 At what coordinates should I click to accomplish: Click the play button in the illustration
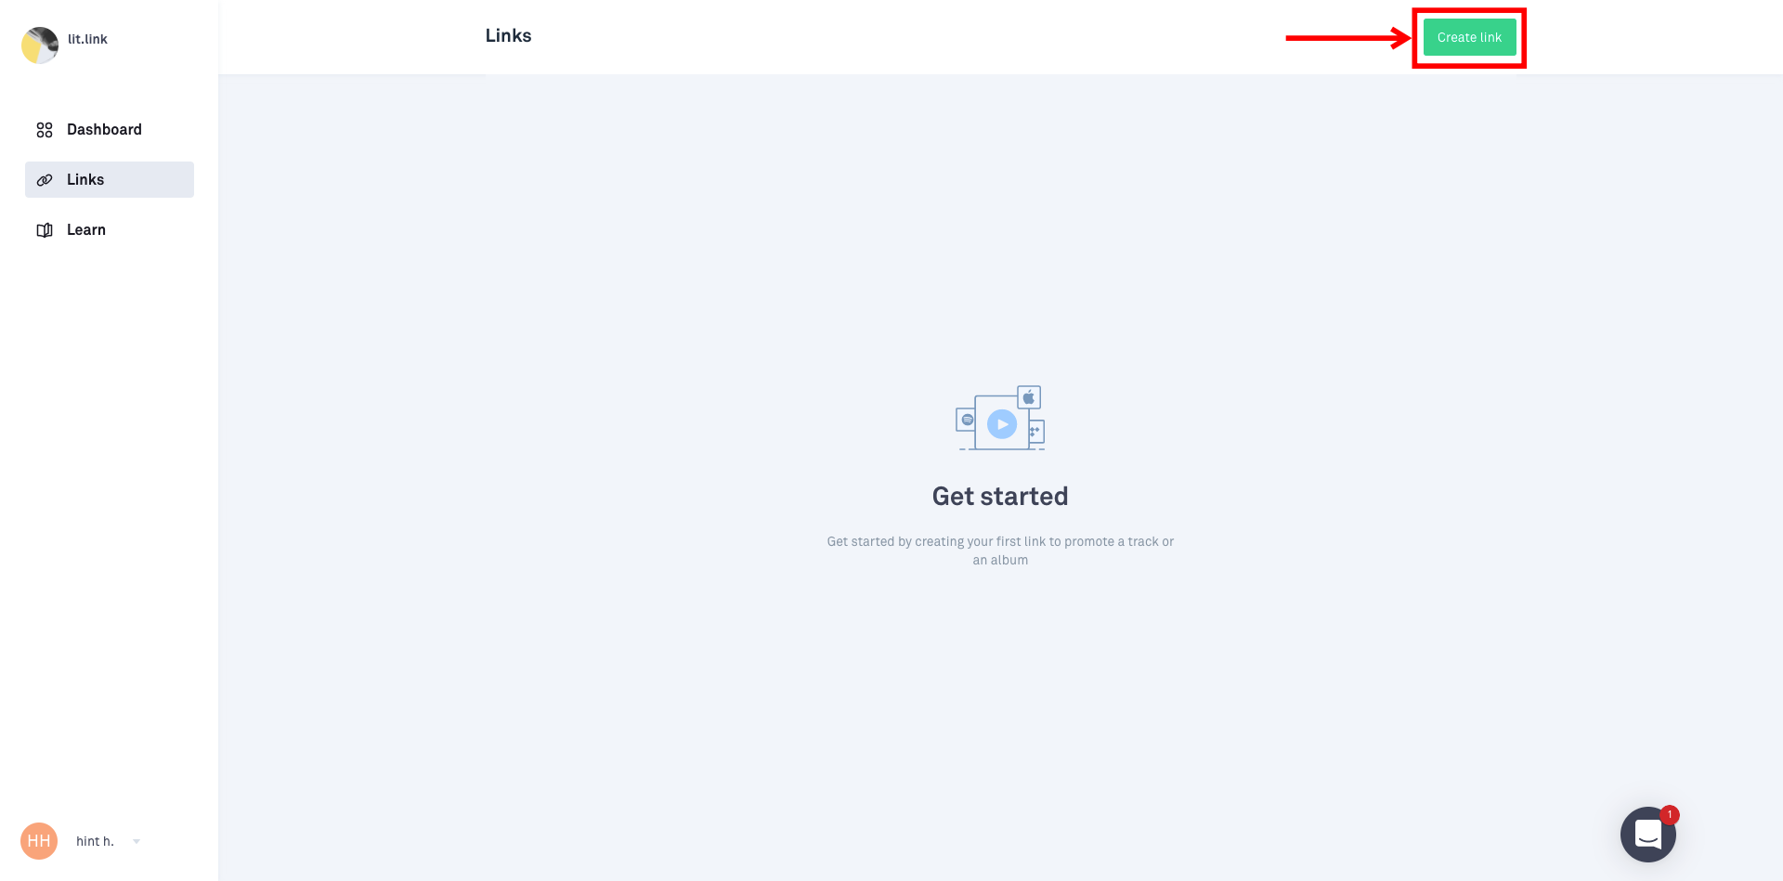(x=1002, y=424)
